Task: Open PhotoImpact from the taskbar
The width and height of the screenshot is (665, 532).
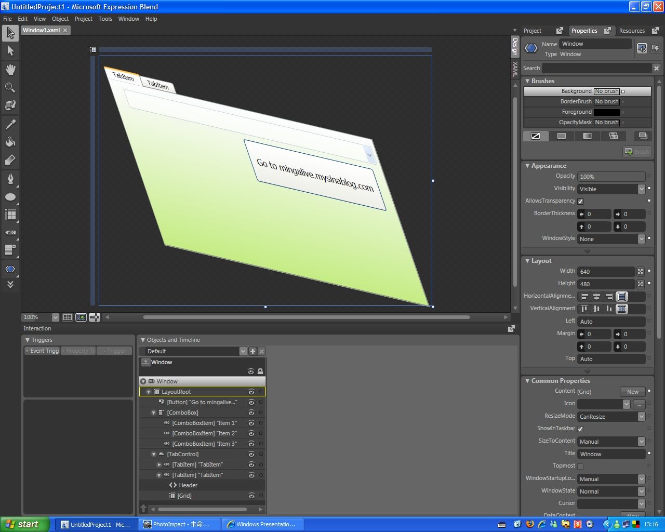Action: [180, 524]
